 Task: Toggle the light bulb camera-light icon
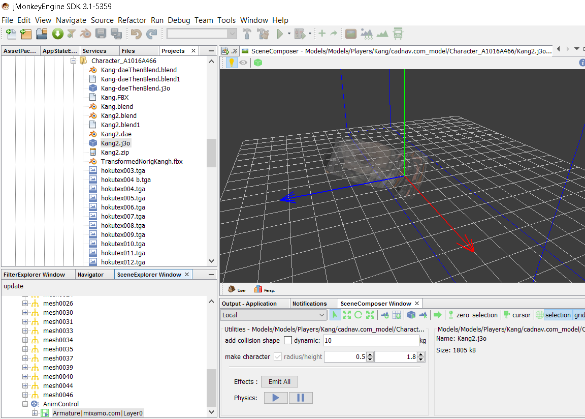232,63
